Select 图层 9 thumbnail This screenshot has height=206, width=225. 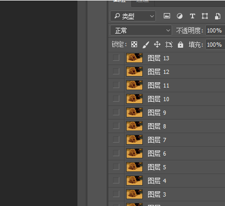pyautogui.click(x=134, y=112)
